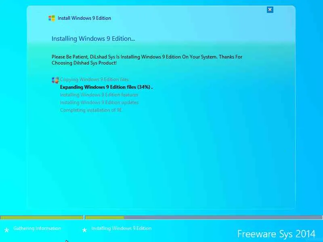This screenshot has height=242, width=323.
Task: Click the 'Installing Windows 9 Edition...' heading
Action: point(93,38)
